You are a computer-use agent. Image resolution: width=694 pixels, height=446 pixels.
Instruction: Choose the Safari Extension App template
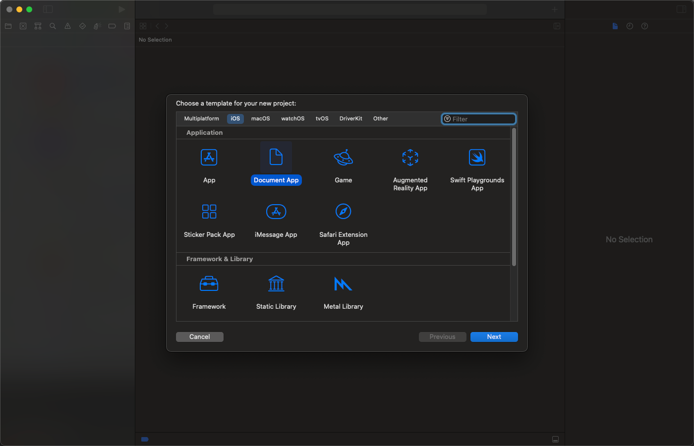pyautogui.click(x=343, y=224)
